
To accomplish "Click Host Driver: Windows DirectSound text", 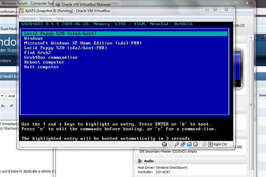I will 162,167.
